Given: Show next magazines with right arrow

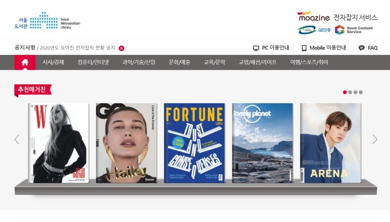Looking at the screenshot, I should (375, 139).
